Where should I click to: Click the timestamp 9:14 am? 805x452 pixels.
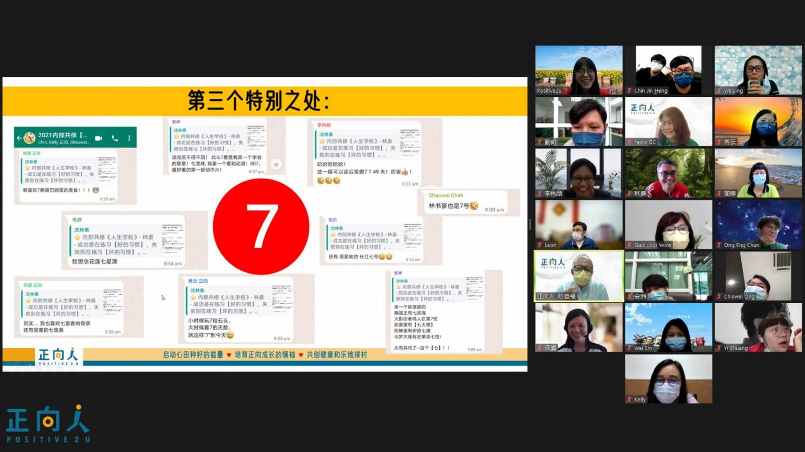[x=413, y=260]
